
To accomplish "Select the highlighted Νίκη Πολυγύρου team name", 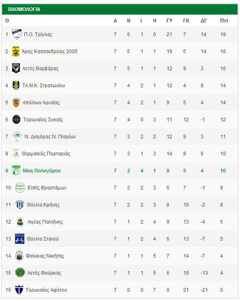I will [x=42, y=171].
